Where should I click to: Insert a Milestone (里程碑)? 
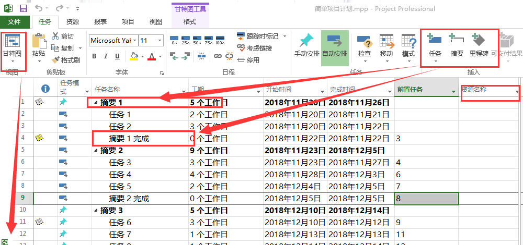coord(479,45)
